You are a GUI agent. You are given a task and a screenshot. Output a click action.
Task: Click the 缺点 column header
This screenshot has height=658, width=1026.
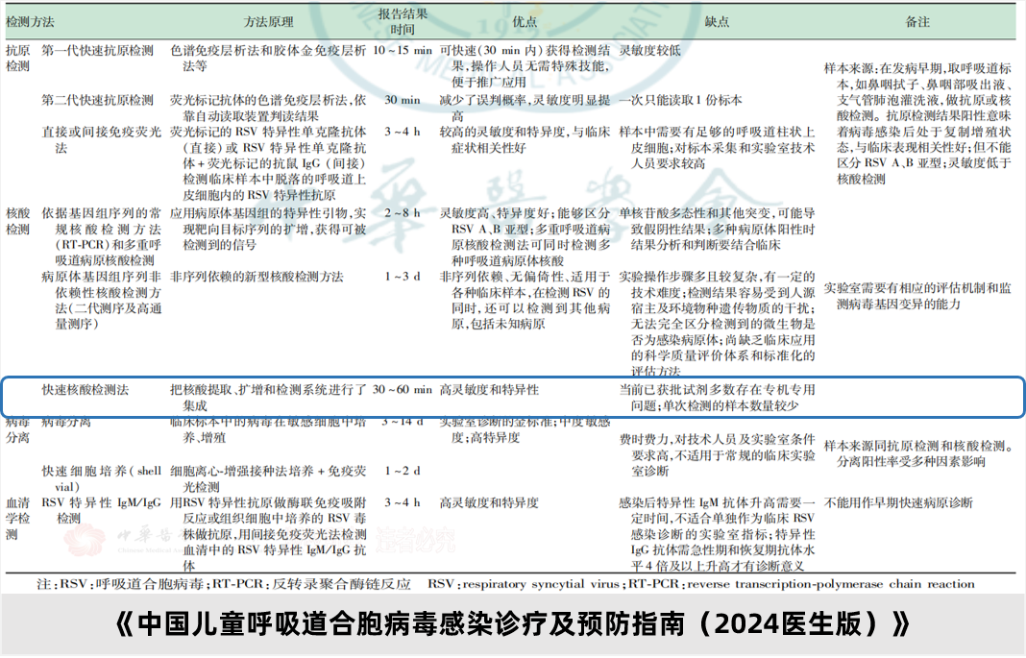(x=717, y=19)
